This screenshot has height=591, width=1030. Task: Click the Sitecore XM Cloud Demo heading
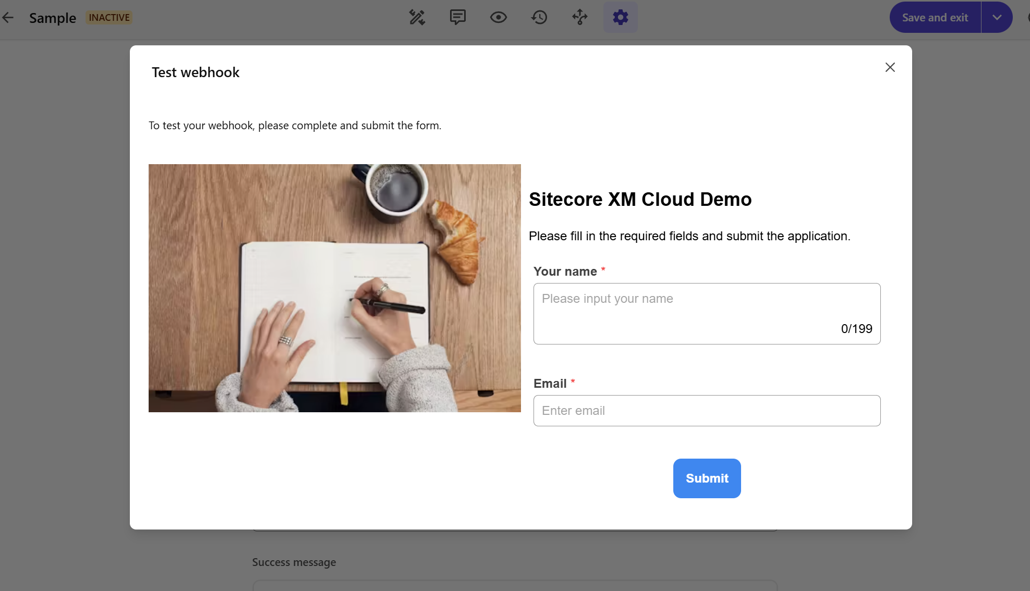point(640,200)
